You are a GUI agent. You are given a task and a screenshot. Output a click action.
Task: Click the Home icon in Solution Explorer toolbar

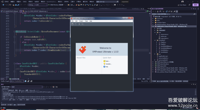158,11
